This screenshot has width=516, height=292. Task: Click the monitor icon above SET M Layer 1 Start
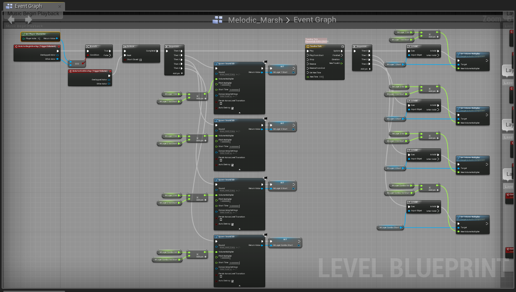click(x=266, y=62)
